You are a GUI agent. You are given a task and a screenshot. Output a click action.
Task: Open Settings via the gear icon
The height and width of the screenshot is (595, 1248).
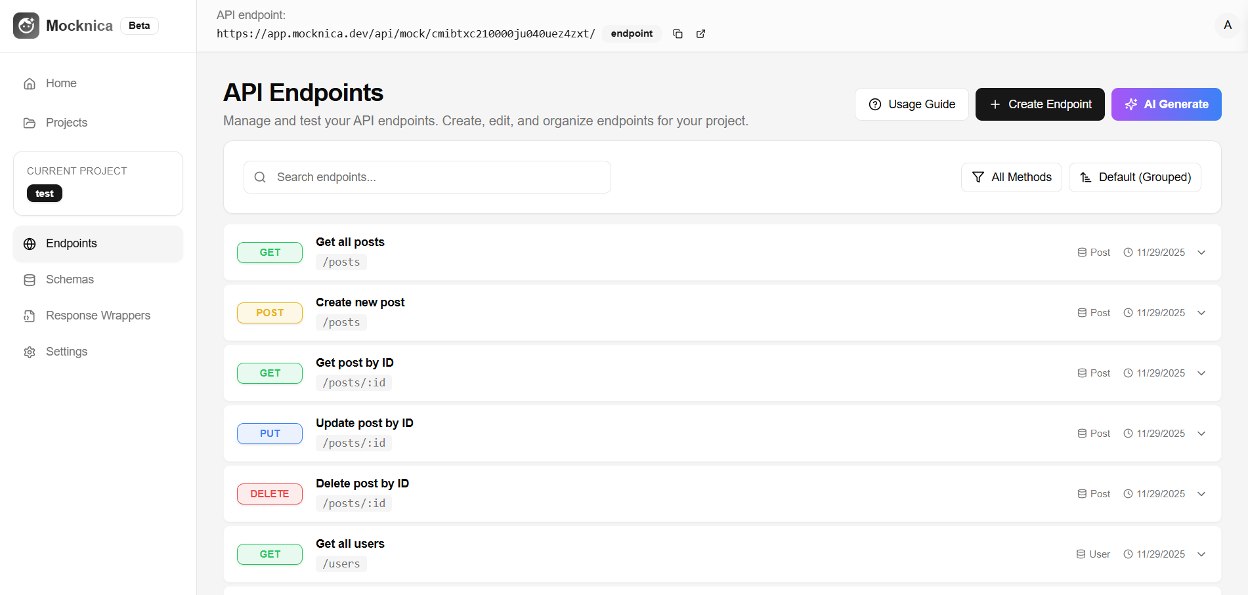coord(30,352)
